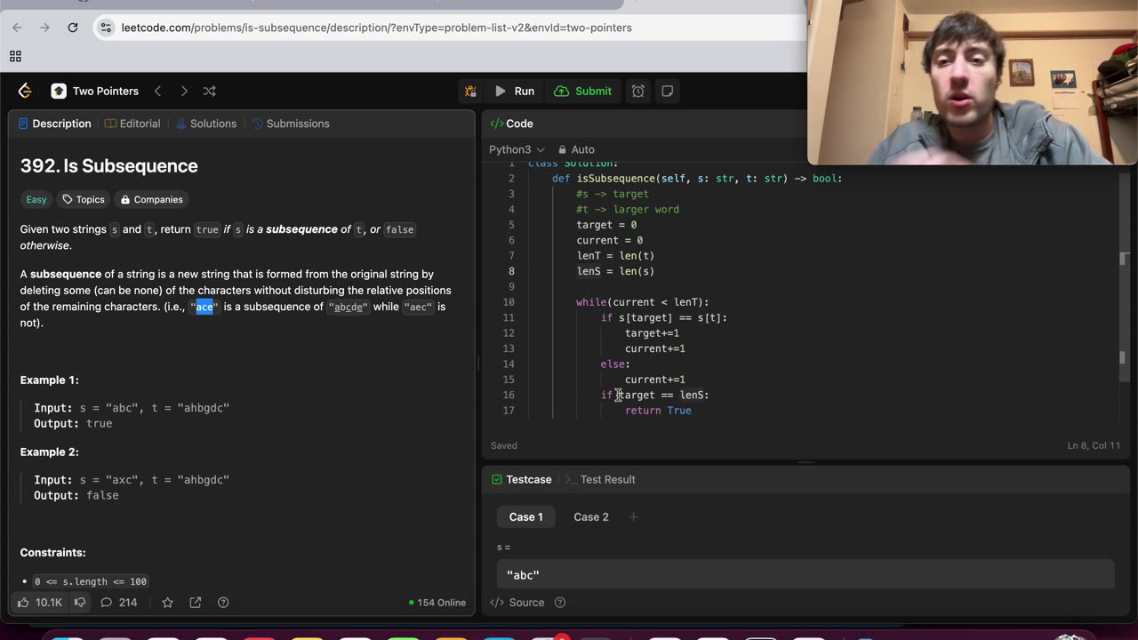Switch to the Editorial tab
Viewport: 1138px width, 640px height.
(132, 124)
